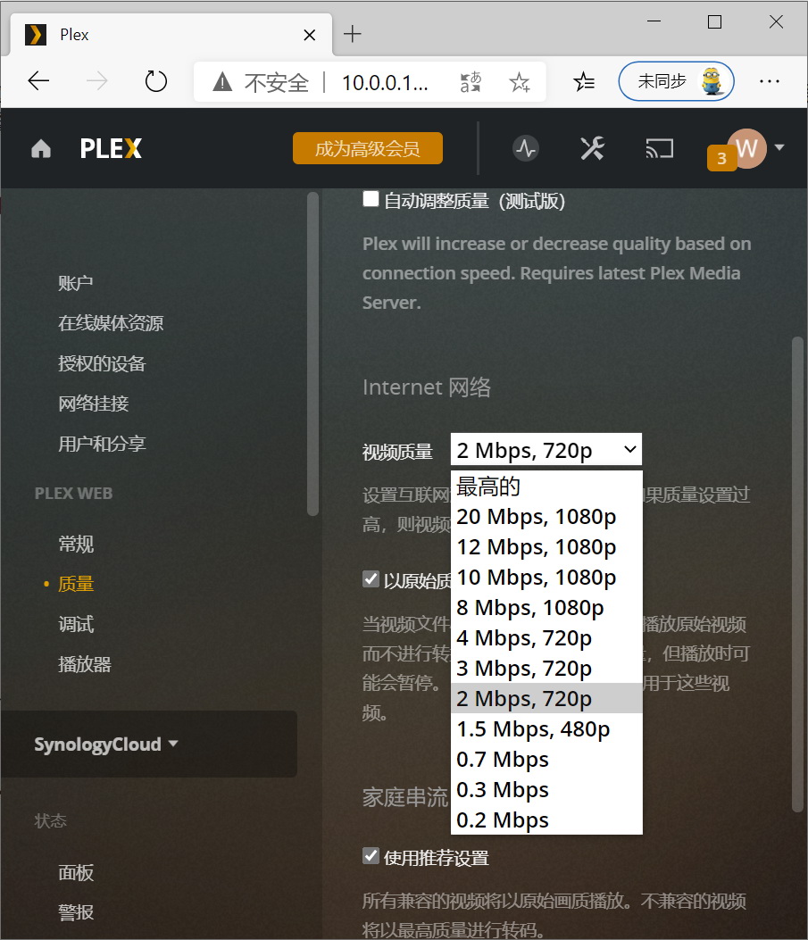Screen dimensions: 808x940
Task: Open 警报 alerts status page
Action: pyautogui.click(x=76, y=912)
